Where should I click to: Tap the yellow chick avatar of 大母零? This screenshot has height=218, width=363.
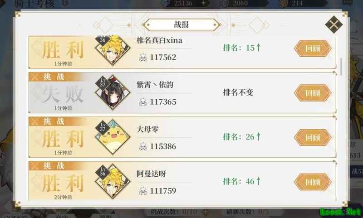tap(113, 137)
